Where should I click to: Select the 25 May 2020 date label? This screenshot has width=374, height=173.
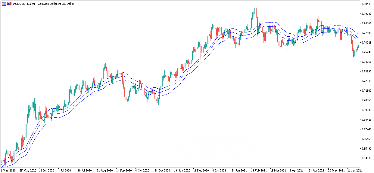click(28, 170)
